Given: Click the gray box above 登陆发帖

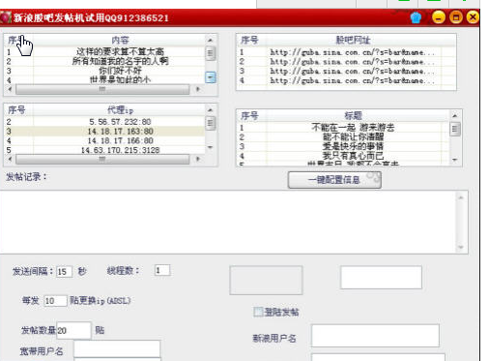Looking at the screenshot, I should pos(266,280).
